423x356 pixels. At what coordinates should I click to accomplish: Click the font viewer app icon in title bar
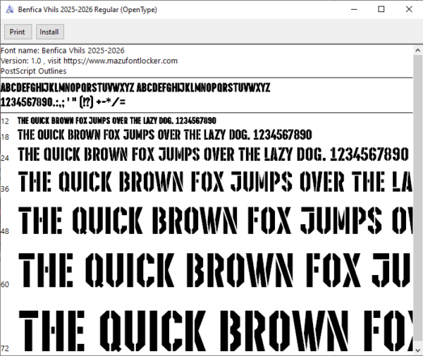tap(10, 9)
